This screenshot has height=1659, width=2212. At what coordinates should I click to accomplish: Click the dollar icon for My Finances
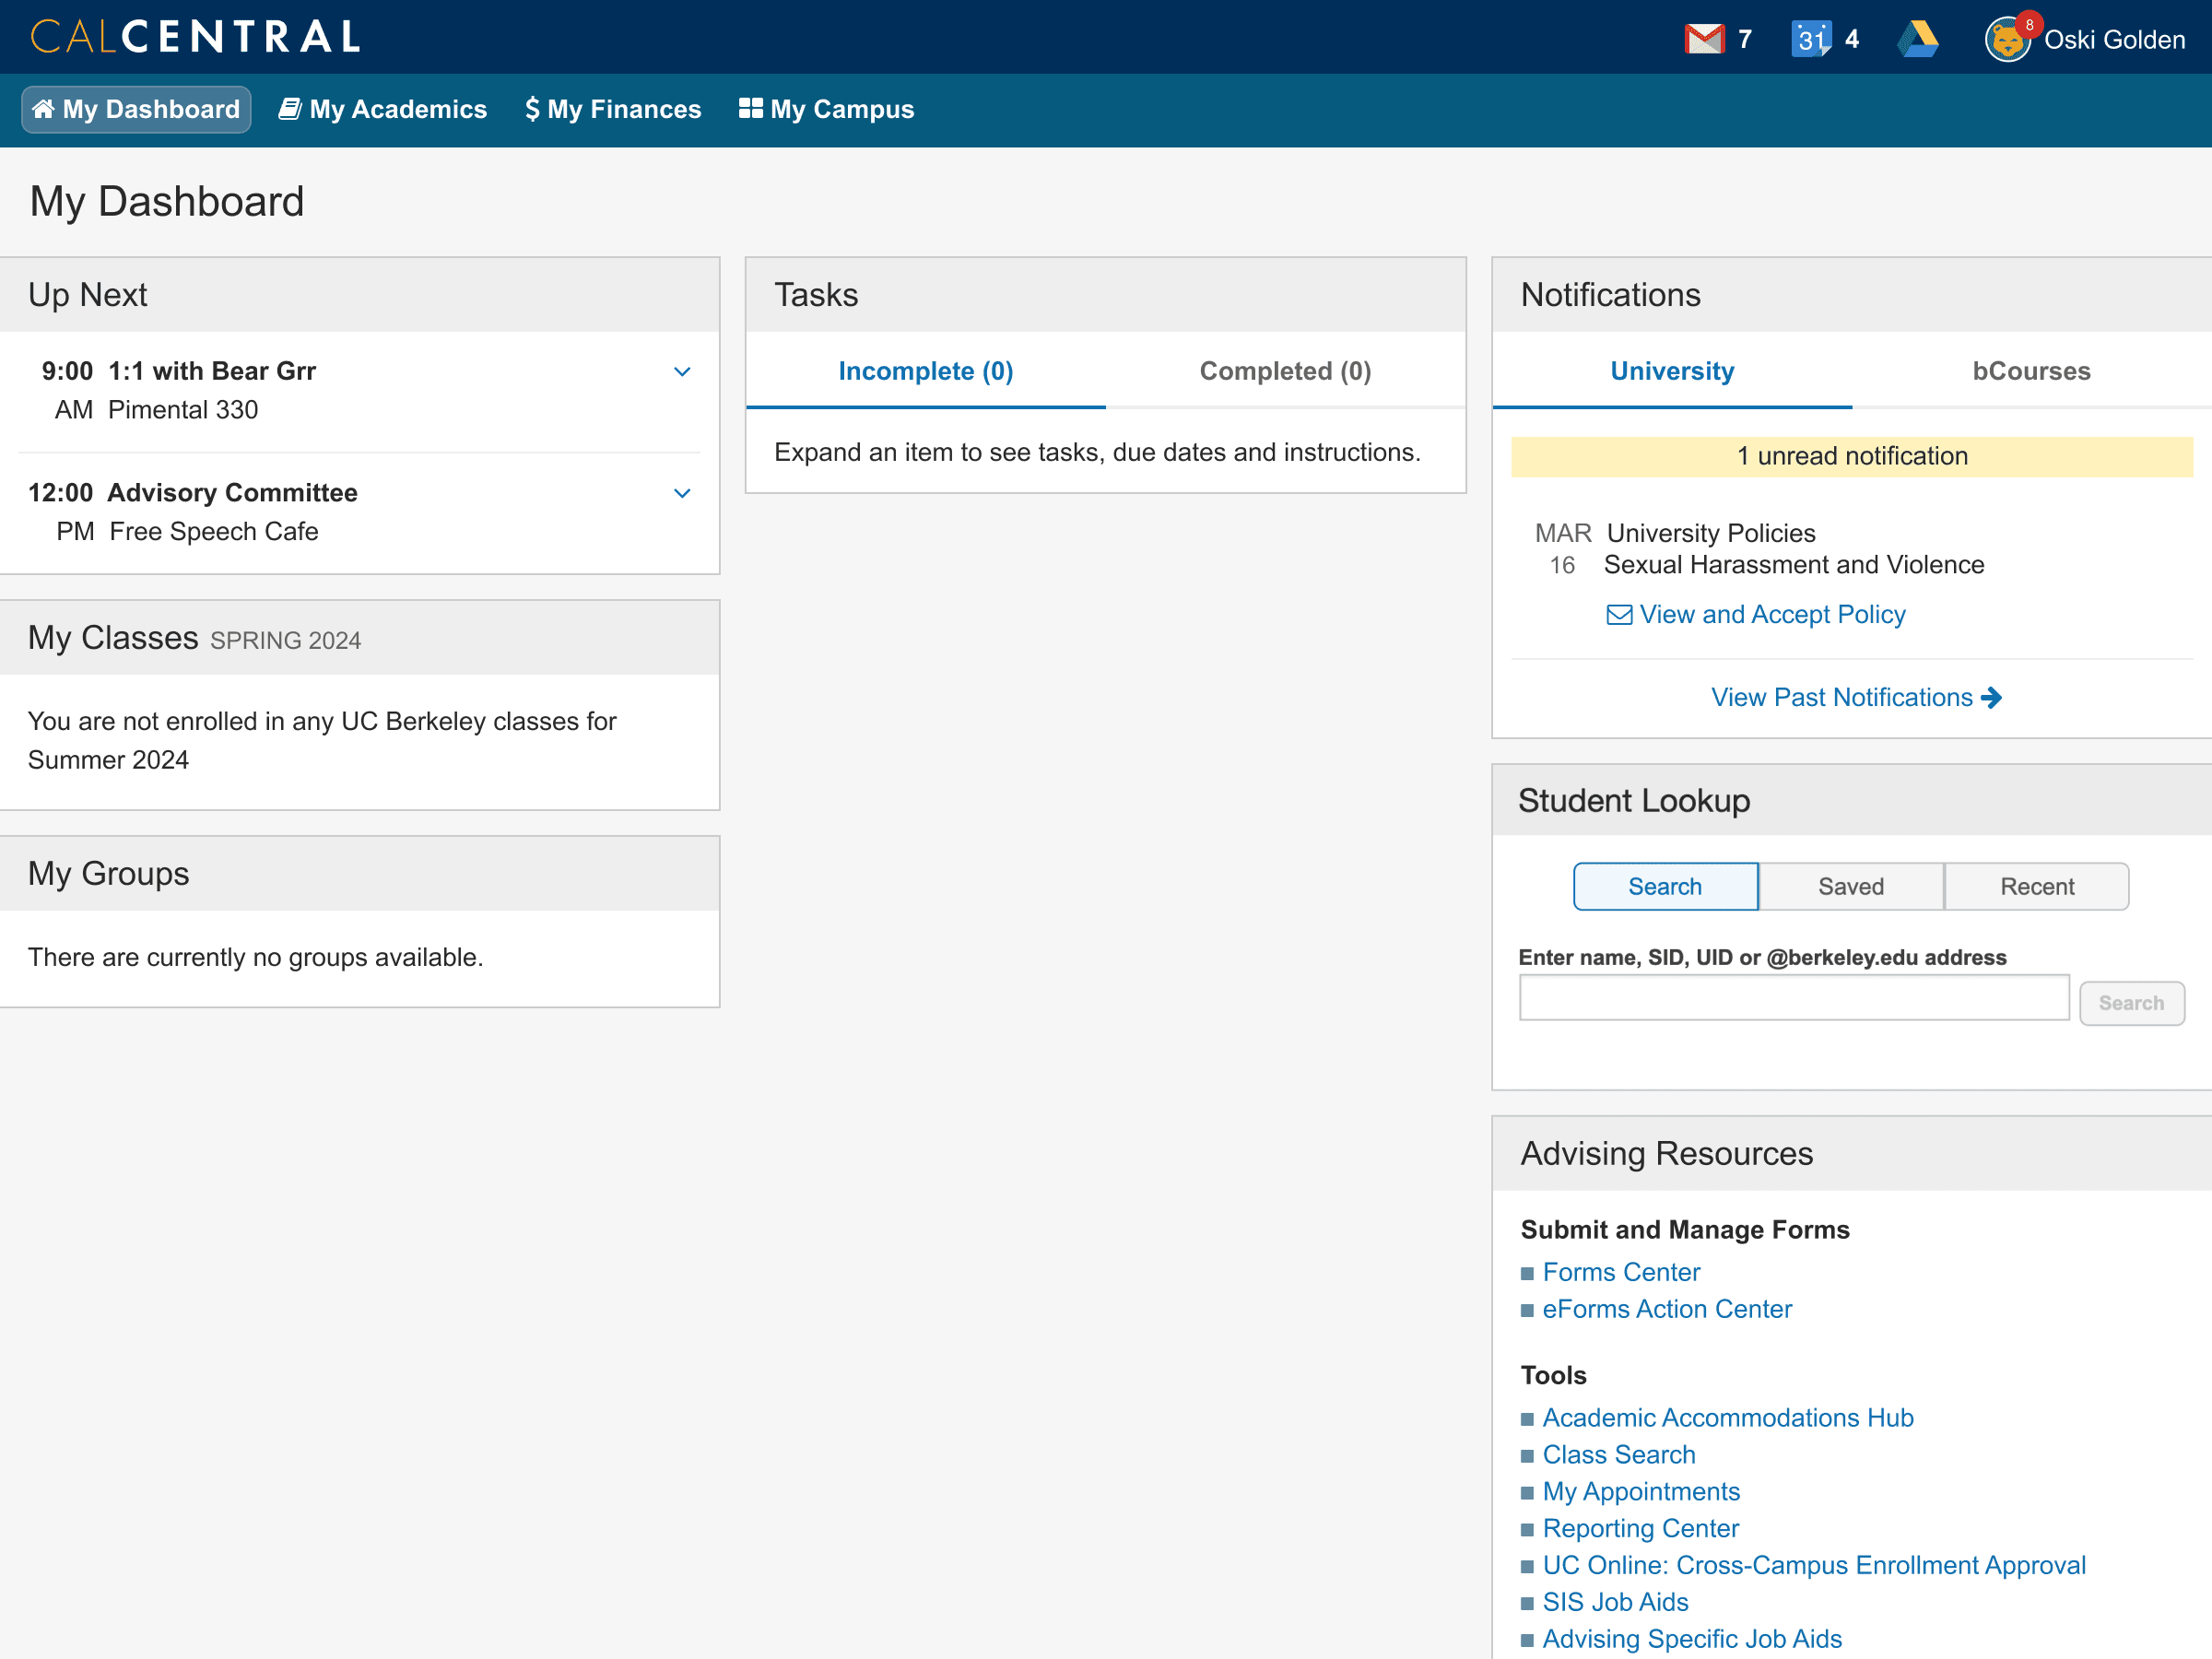532,109
